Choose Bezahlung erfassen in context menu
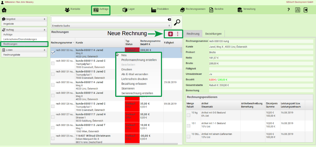The height and width of the screenshot is (147, 316). [x=134, y=84]
